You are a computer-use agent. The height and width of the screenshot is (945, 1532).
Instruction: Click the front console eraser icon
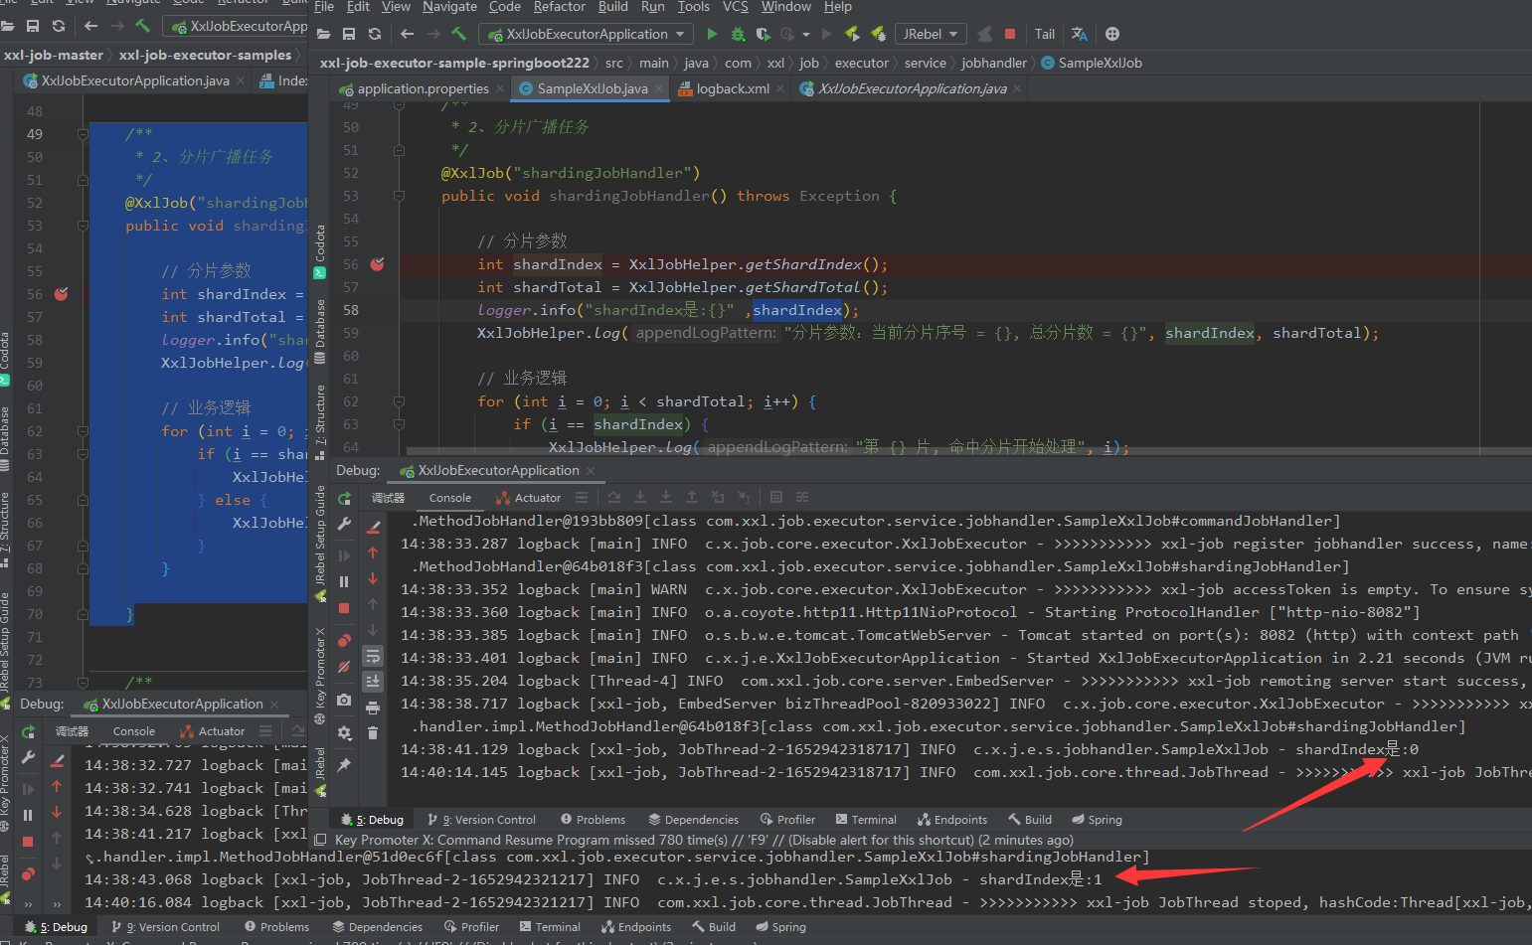coord(374,527)
